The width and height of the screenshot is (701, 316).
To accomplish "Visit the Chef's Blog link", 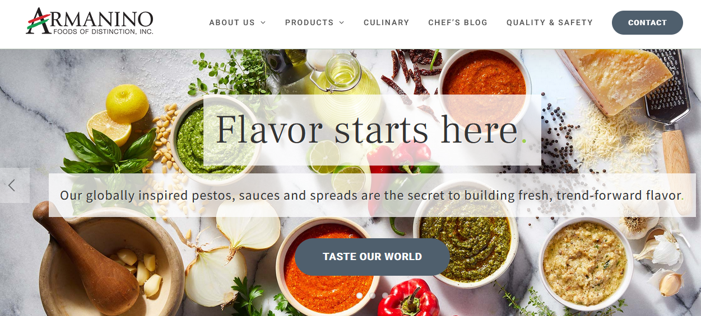I will tap(458, 23).
